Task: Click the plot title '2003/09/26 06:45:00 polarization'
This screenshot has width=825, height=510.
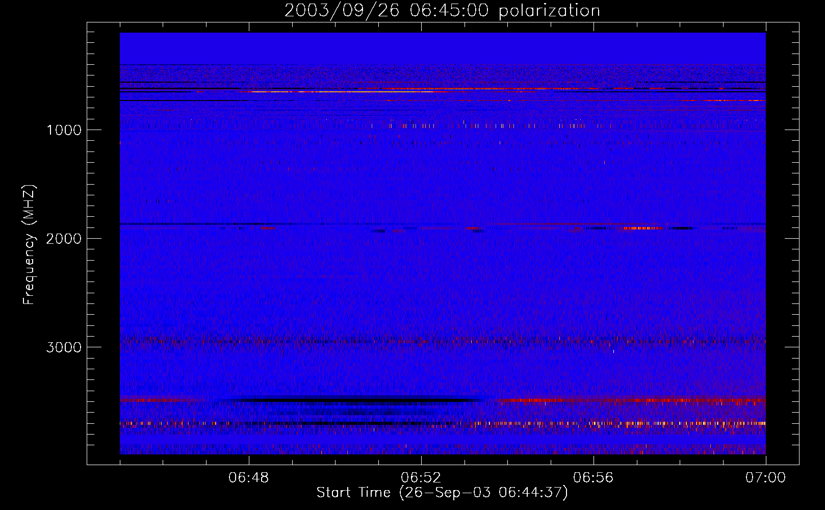Action: [442, 11]
